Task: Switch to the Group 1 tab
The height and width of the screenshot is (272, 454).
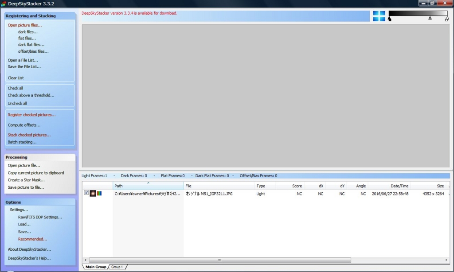Action: click(x=117, y=267)
